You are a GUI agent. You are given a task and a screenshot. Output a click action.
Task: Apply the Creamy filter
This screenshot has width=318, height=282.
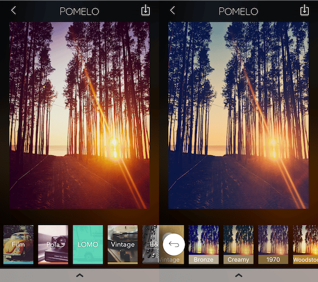pos(238,245)
